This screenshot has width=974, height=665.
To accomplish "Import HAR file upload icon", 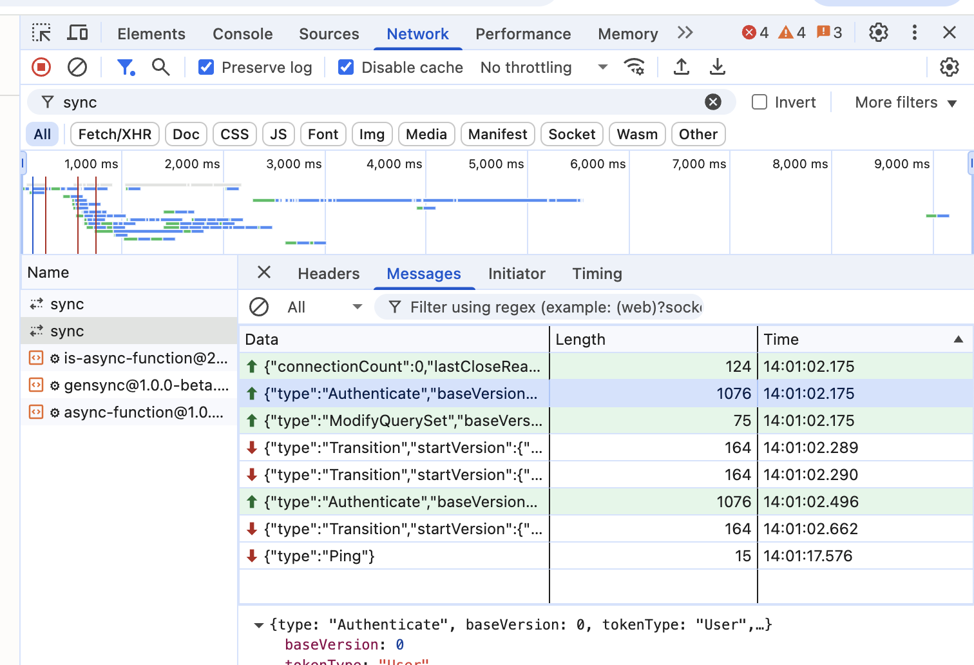I will coord(682,67).
